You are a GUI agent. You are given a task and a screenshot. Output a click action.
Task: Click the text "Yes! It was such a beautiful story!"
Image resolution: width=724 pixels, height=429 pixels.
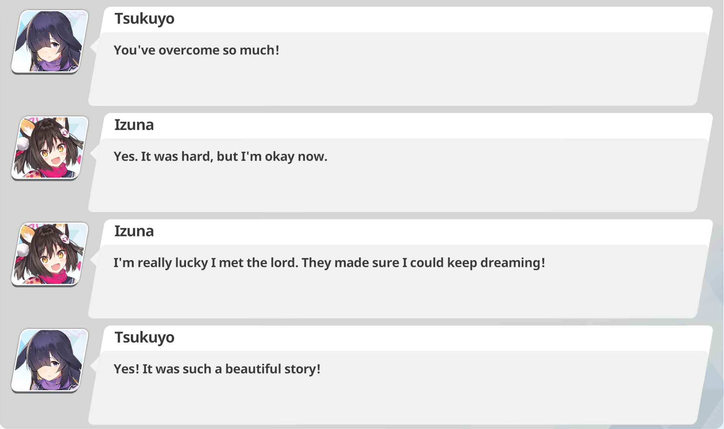pyautogui.click(x=217, y=369)
